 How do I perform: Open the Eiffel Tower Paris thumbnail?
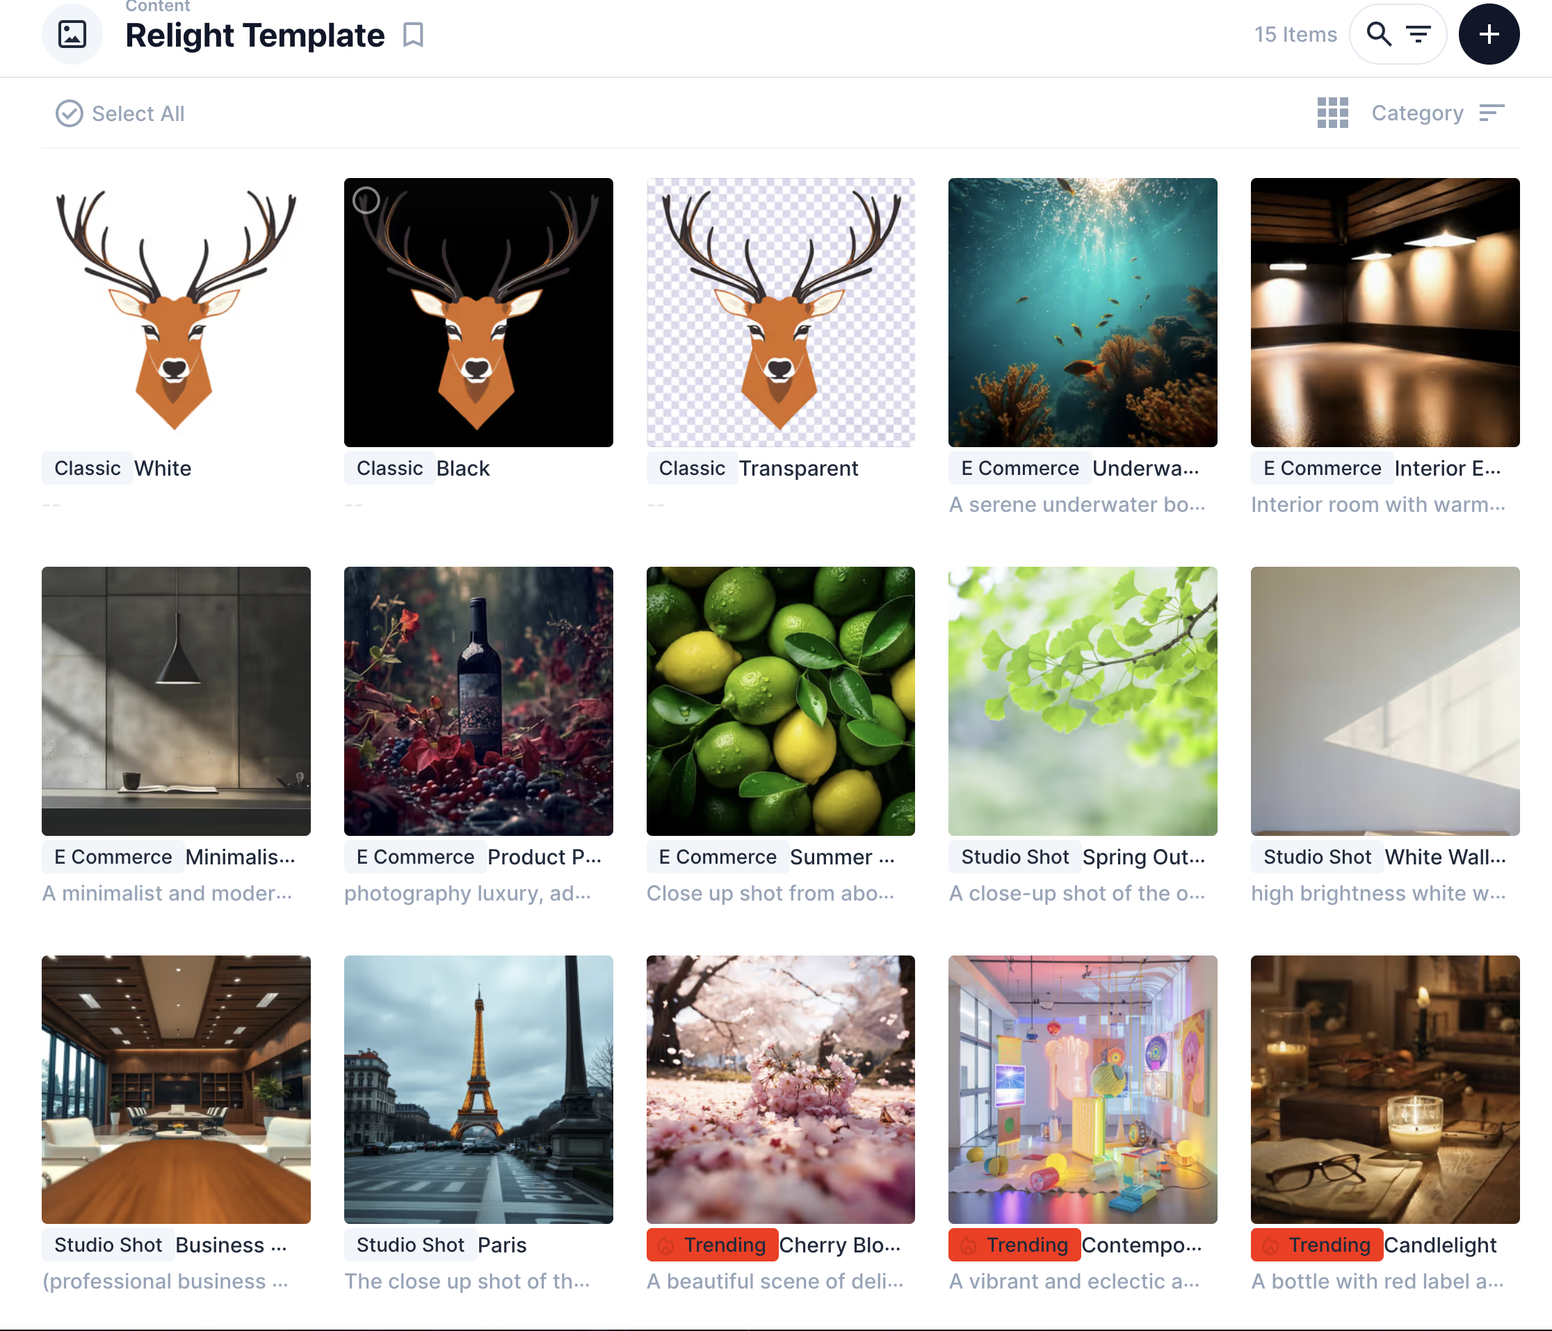click(x=478, y=1089)
